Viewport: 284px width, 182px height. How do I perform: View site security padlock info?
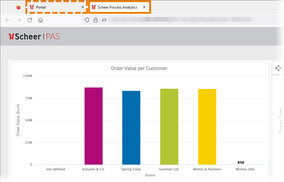pyautogui.click(x=96, y=20)
